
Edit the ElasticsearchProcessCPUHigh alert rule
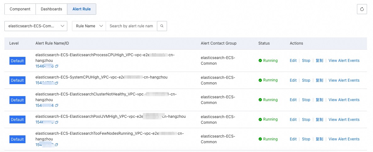293,61
